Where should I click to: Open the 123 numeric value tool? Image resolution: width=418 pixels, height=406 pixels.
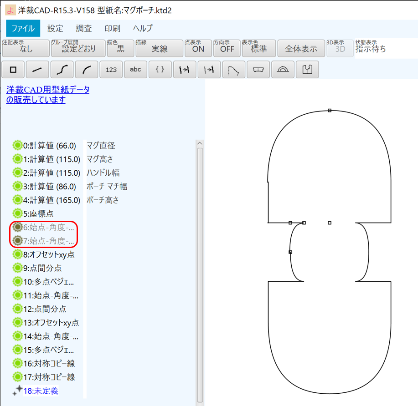pyautogui.click(x=111, y=69)
